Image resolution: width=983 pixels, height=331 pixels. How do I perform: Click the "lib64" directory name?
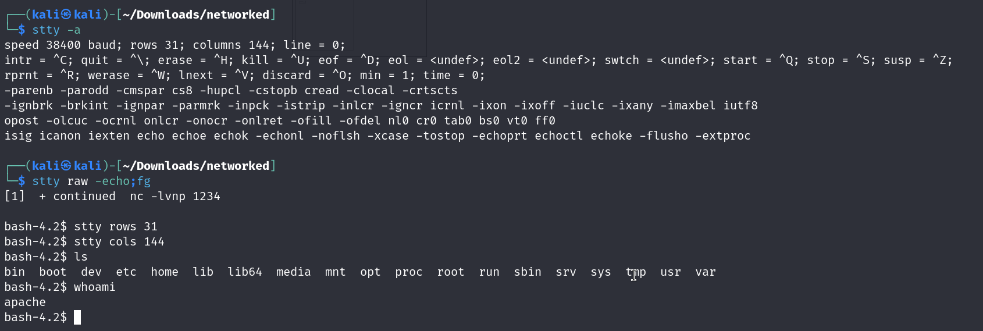click(x=245, y=272)
